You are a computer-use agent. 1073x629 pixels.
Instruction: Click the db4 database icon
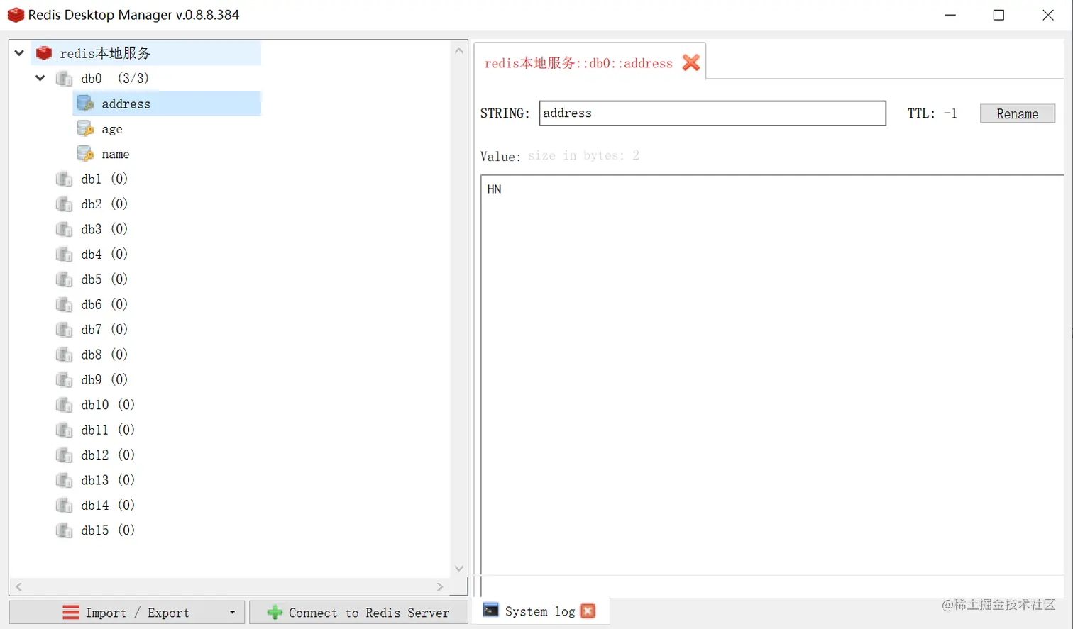(64, 254)
